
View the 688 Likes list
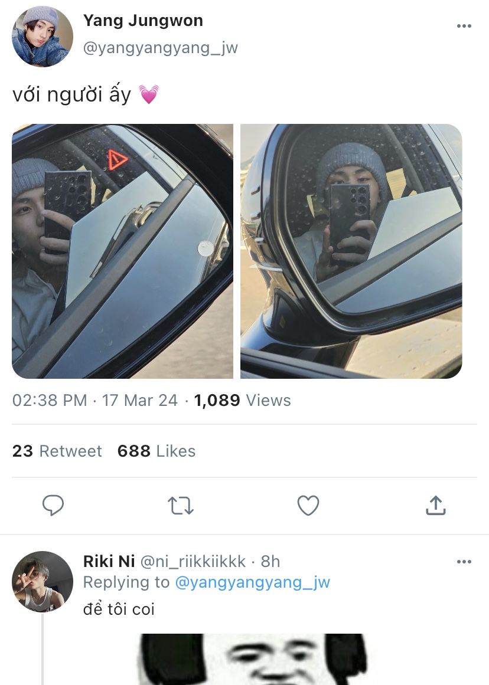pyautogui.click(x=157, y=451)
